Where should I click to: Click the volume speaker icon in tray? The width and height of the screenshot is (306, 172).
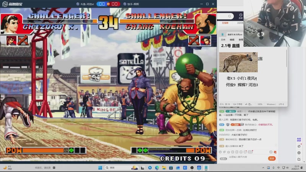click(x=287, y=168)
